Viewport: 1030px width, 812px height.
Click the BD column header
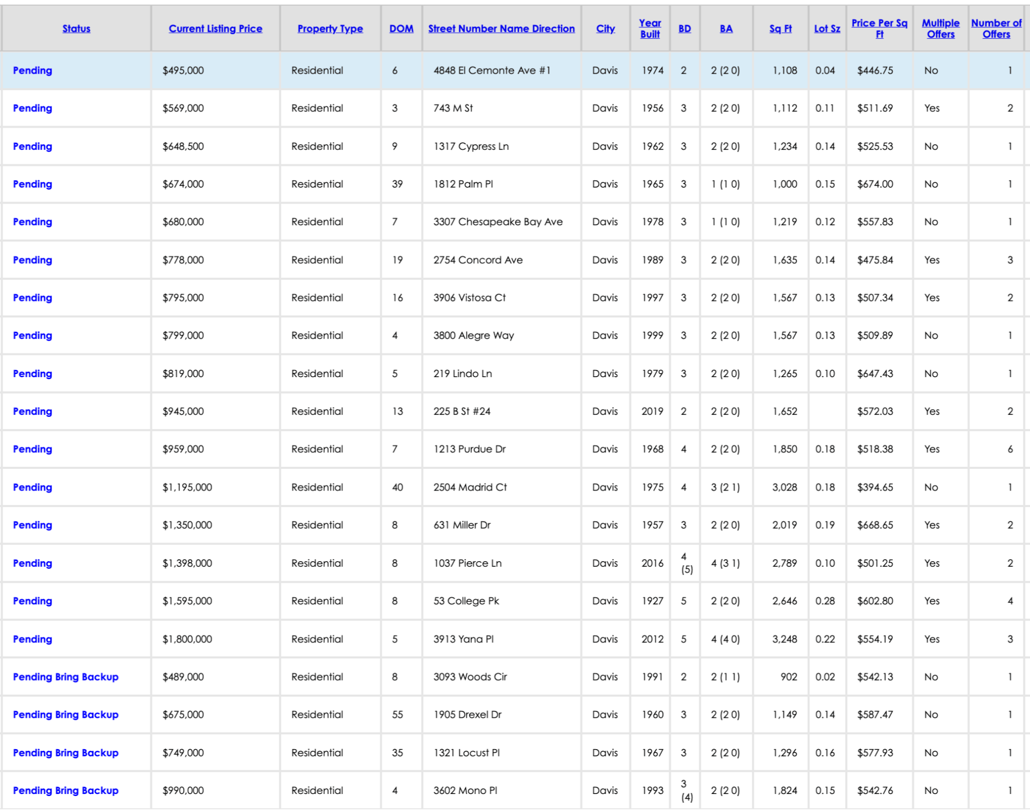(x=684, y=29)
